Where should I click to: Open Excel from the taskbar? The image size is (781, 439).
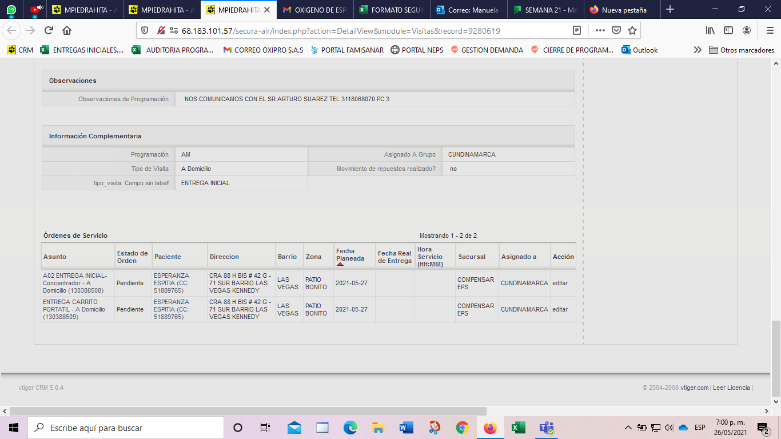pos(518,428)
